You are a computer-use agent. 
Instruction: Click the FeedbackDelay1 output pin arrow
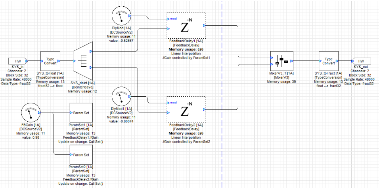click(204, 26)
